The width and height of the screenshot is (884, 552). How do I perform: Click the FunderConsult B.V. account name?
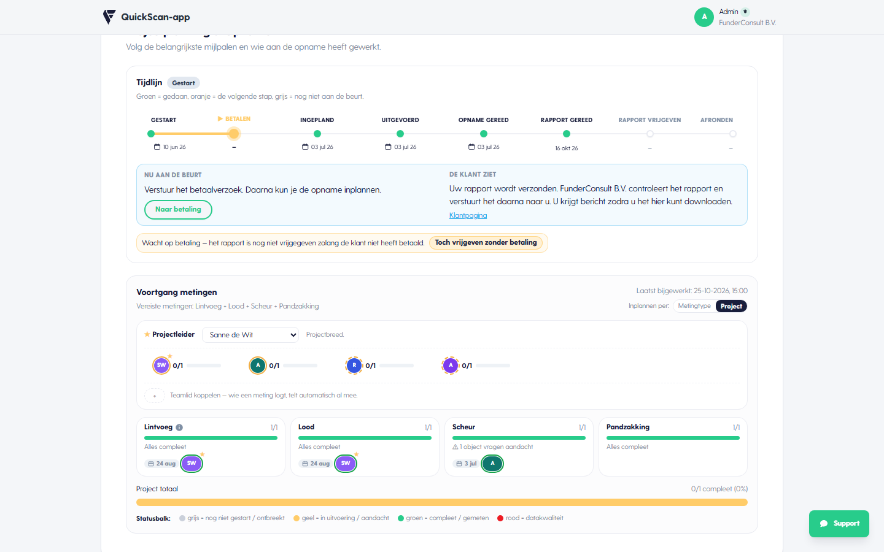748,23
